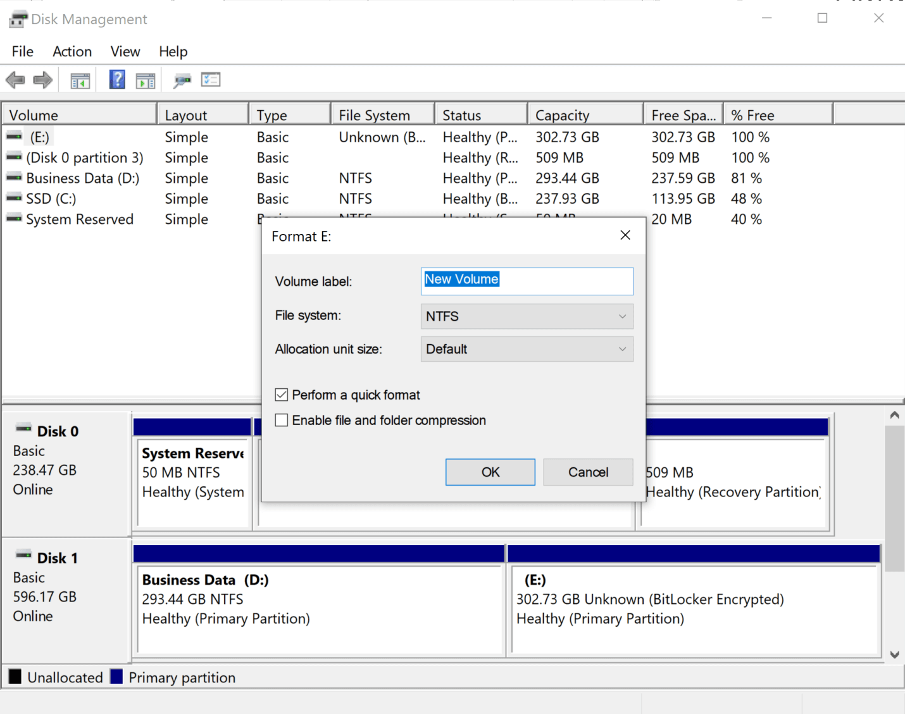
Task: Click the Forward navigation arrow
Action: [42, 79]
